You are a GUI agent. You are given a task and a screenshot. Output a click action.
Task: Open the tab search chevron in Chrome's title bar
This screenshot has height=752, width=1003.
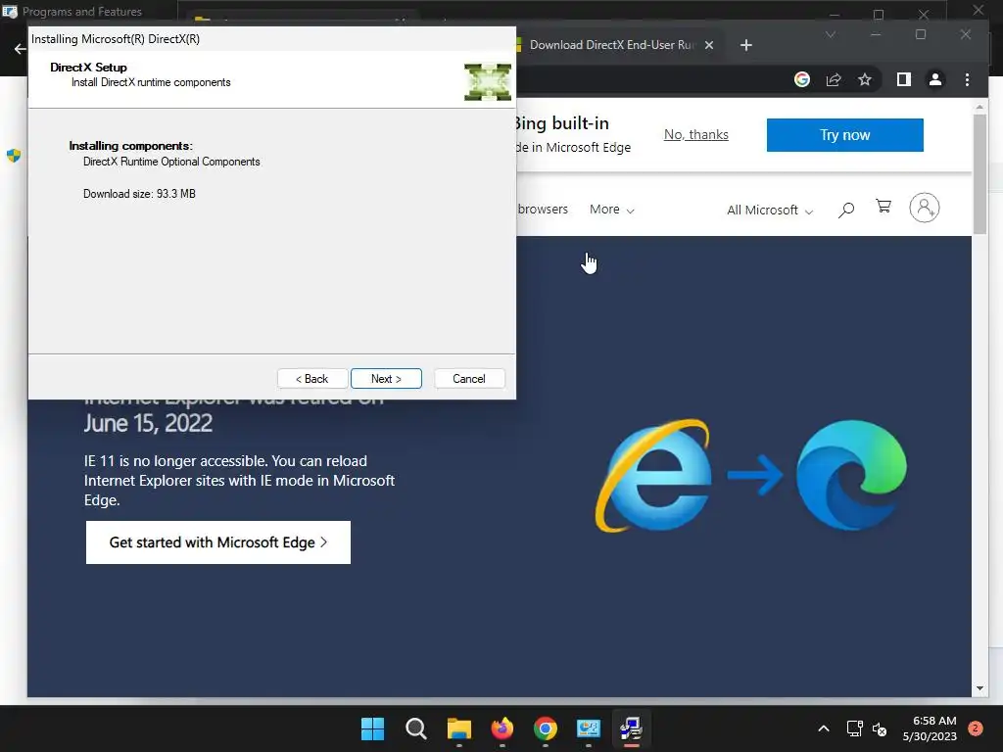(x=831, y=34)
